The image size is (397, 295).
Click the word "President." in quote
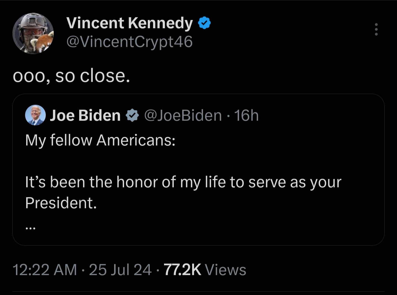click(61, 203)
